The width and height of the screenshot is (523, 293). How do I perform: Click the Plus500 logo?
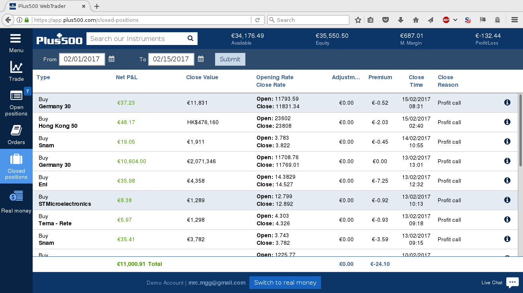59,39
